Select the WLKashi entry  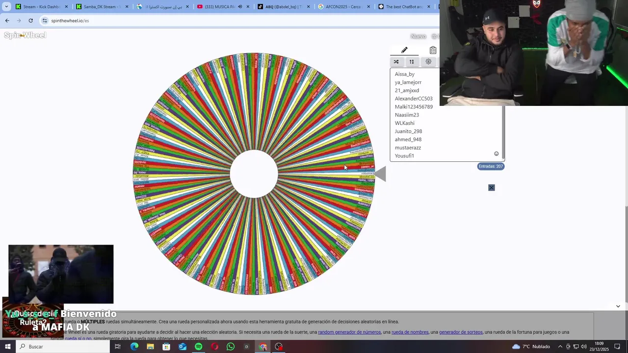405,123
